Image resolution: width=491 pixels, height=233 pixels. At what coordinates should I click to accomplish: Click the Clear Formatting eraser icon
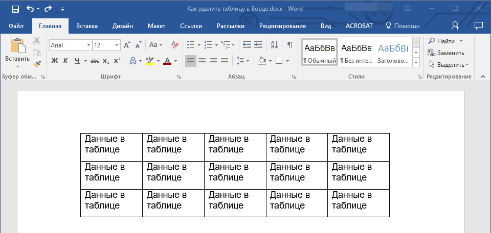[x=175, y=45]
